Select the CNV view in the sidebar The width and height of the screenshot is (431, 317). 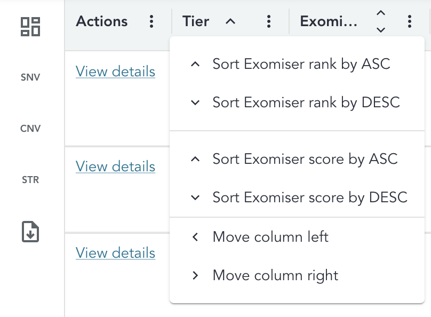pos(30,128)
